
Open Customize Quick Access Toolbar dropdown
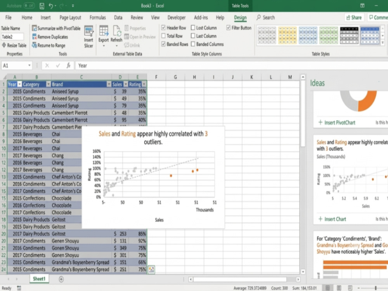coord(73,6)
